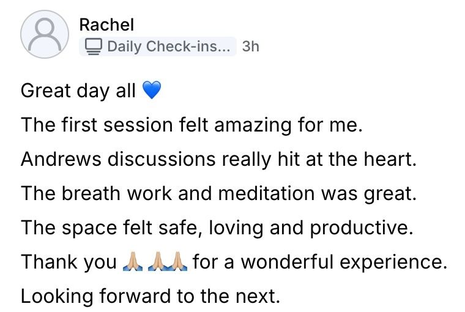This screenshot has height=312, width=465.
Task: Click the line 'The first session felt amazing'
Action: [192, 125]
